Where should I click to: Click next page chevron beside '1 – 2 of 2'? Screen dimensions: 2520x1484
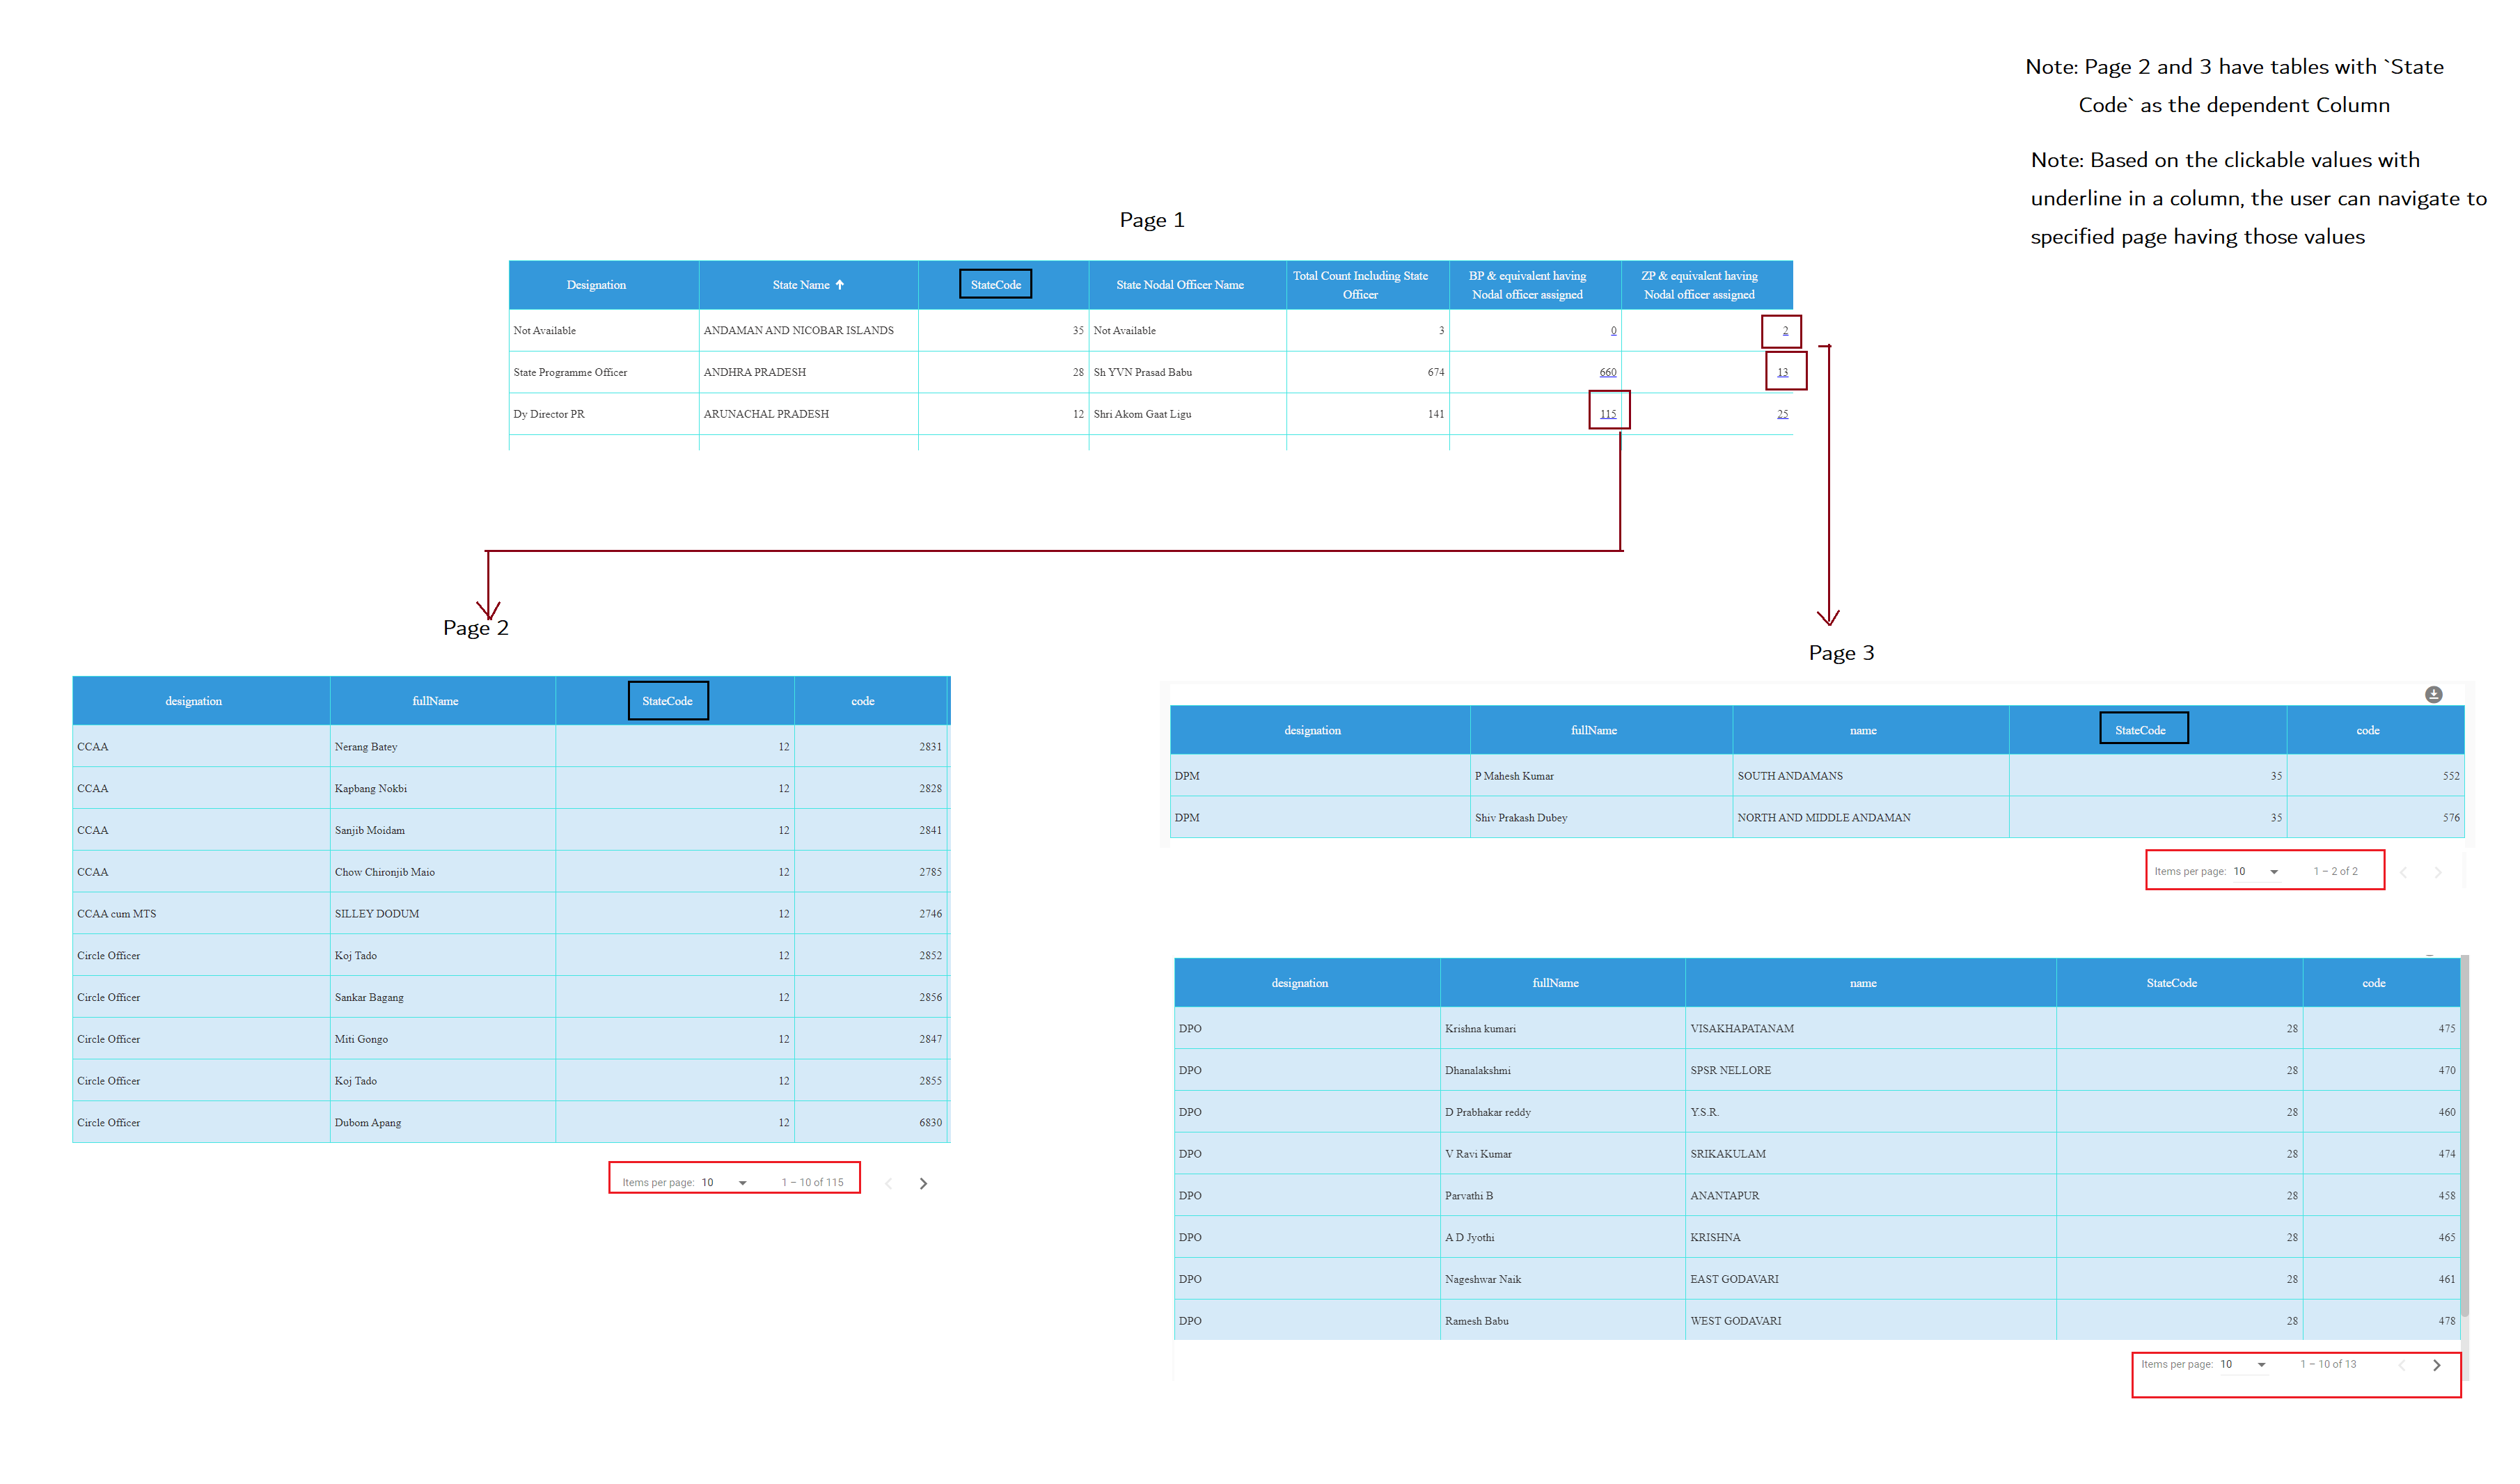[x=2438, y=872]
